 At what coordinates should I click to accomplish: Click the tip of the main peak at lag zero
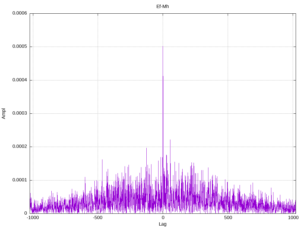[x=163, y=46]
